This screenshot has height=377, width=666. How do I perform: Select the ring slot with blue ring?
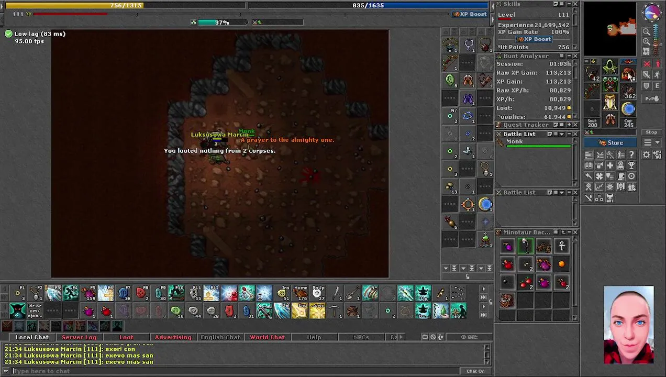628,108
